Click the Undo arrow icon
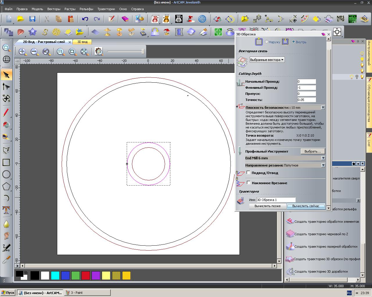 (x=85, y=19)
